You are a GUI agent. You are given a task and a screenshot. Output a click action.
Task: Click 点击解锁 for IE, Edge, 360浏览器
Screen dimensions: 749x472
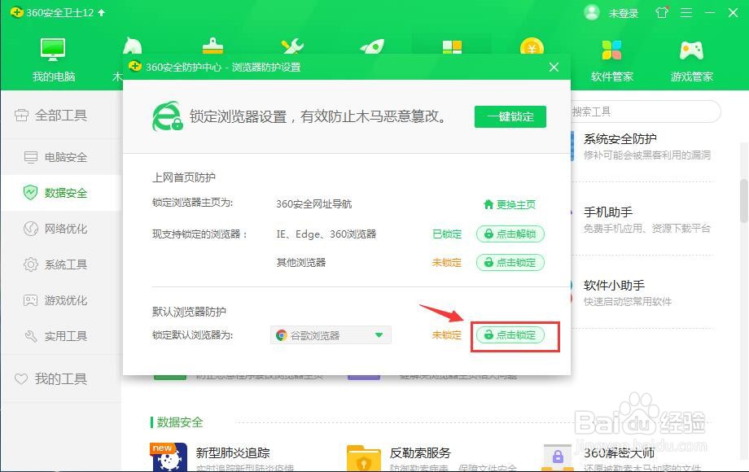coord(510,234)
